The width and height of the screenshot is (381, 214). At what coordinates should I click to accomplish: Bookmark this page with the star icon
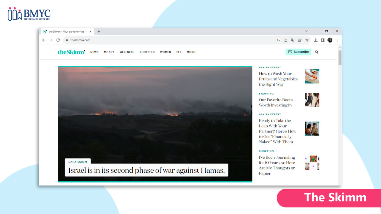pos(307,40)
